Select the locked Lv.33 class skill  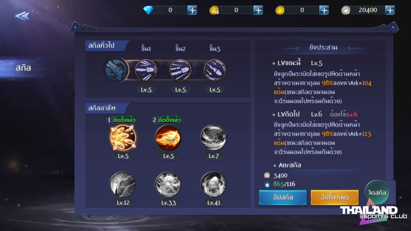(168, 184)
